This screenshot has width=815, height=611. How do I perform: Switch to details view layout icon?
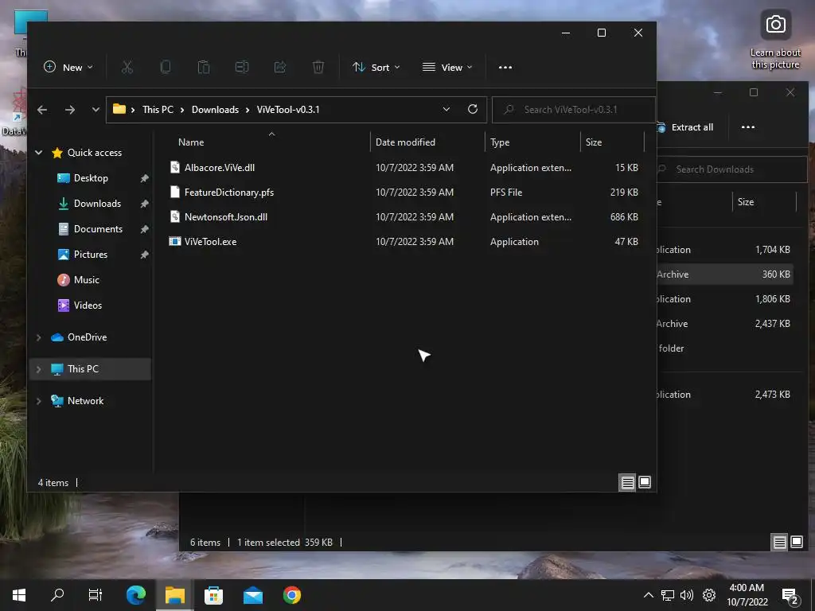pos(627,483)
